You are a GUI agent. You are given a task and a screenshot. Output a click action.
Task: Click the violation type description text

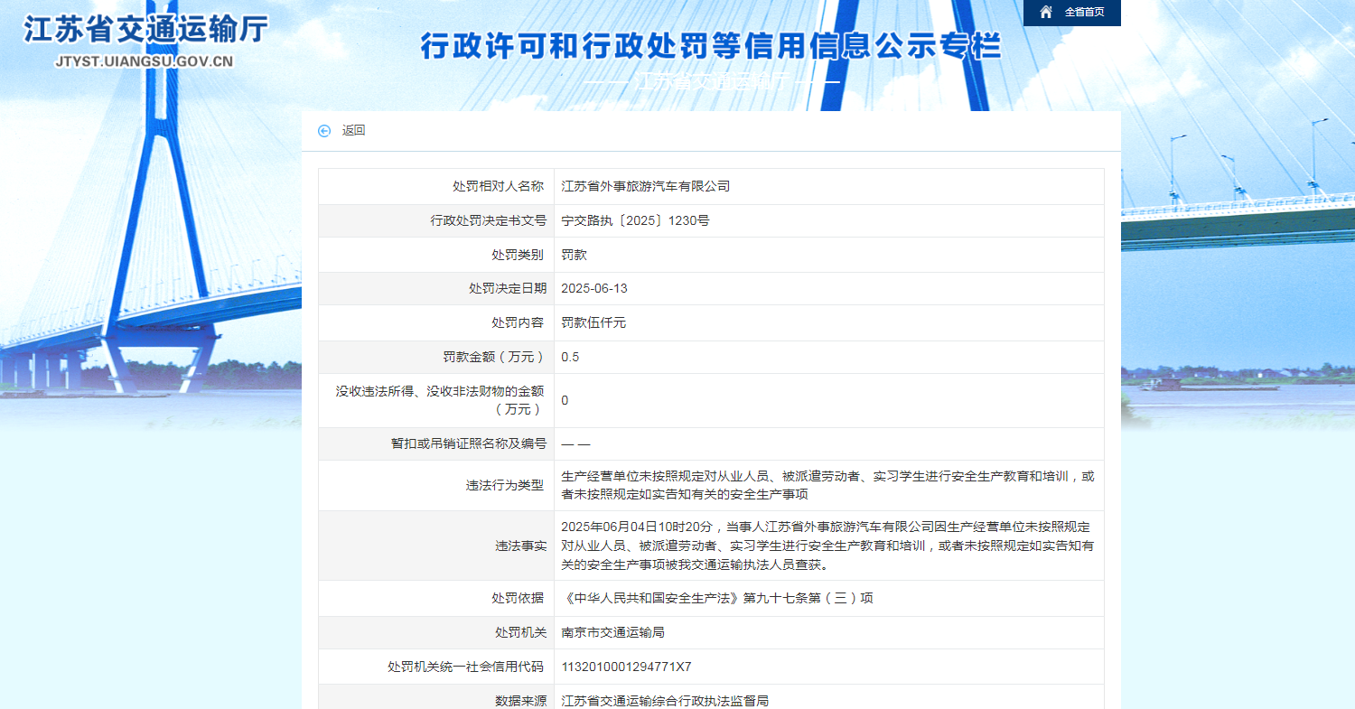coord(827,485)
